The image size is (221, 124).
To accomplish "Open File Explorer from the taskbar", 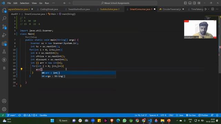I will point(162,121).
